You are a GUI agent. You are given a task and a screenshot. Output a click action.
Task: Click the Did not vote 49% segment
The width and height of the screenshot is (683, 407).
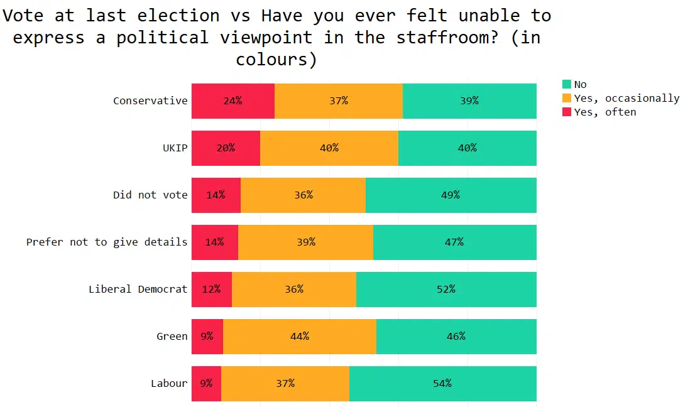pyautogui.click(x=451, y=195)
